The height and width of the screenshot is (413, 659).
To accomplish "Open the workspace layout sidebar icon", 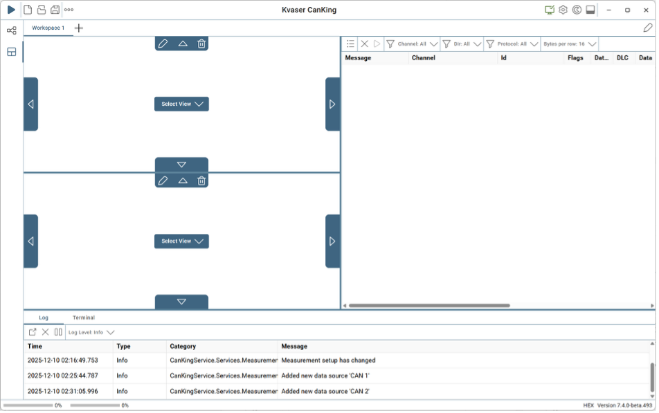I will coord(12,52).
